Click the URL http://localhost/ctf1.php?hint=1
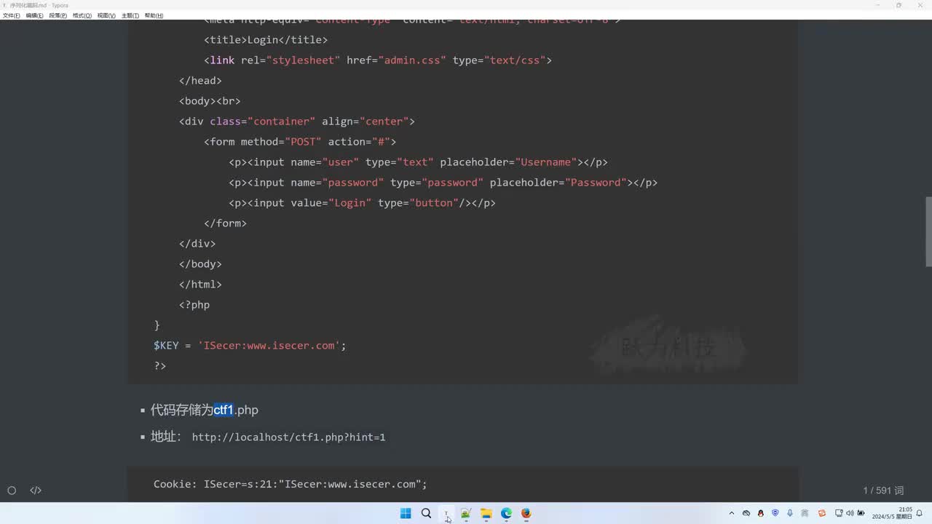 [x=288, y=437]
